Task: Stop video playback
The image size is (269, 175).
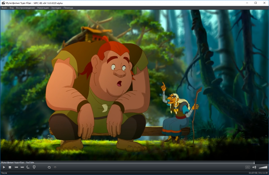Action: click(x=10, y=167)
